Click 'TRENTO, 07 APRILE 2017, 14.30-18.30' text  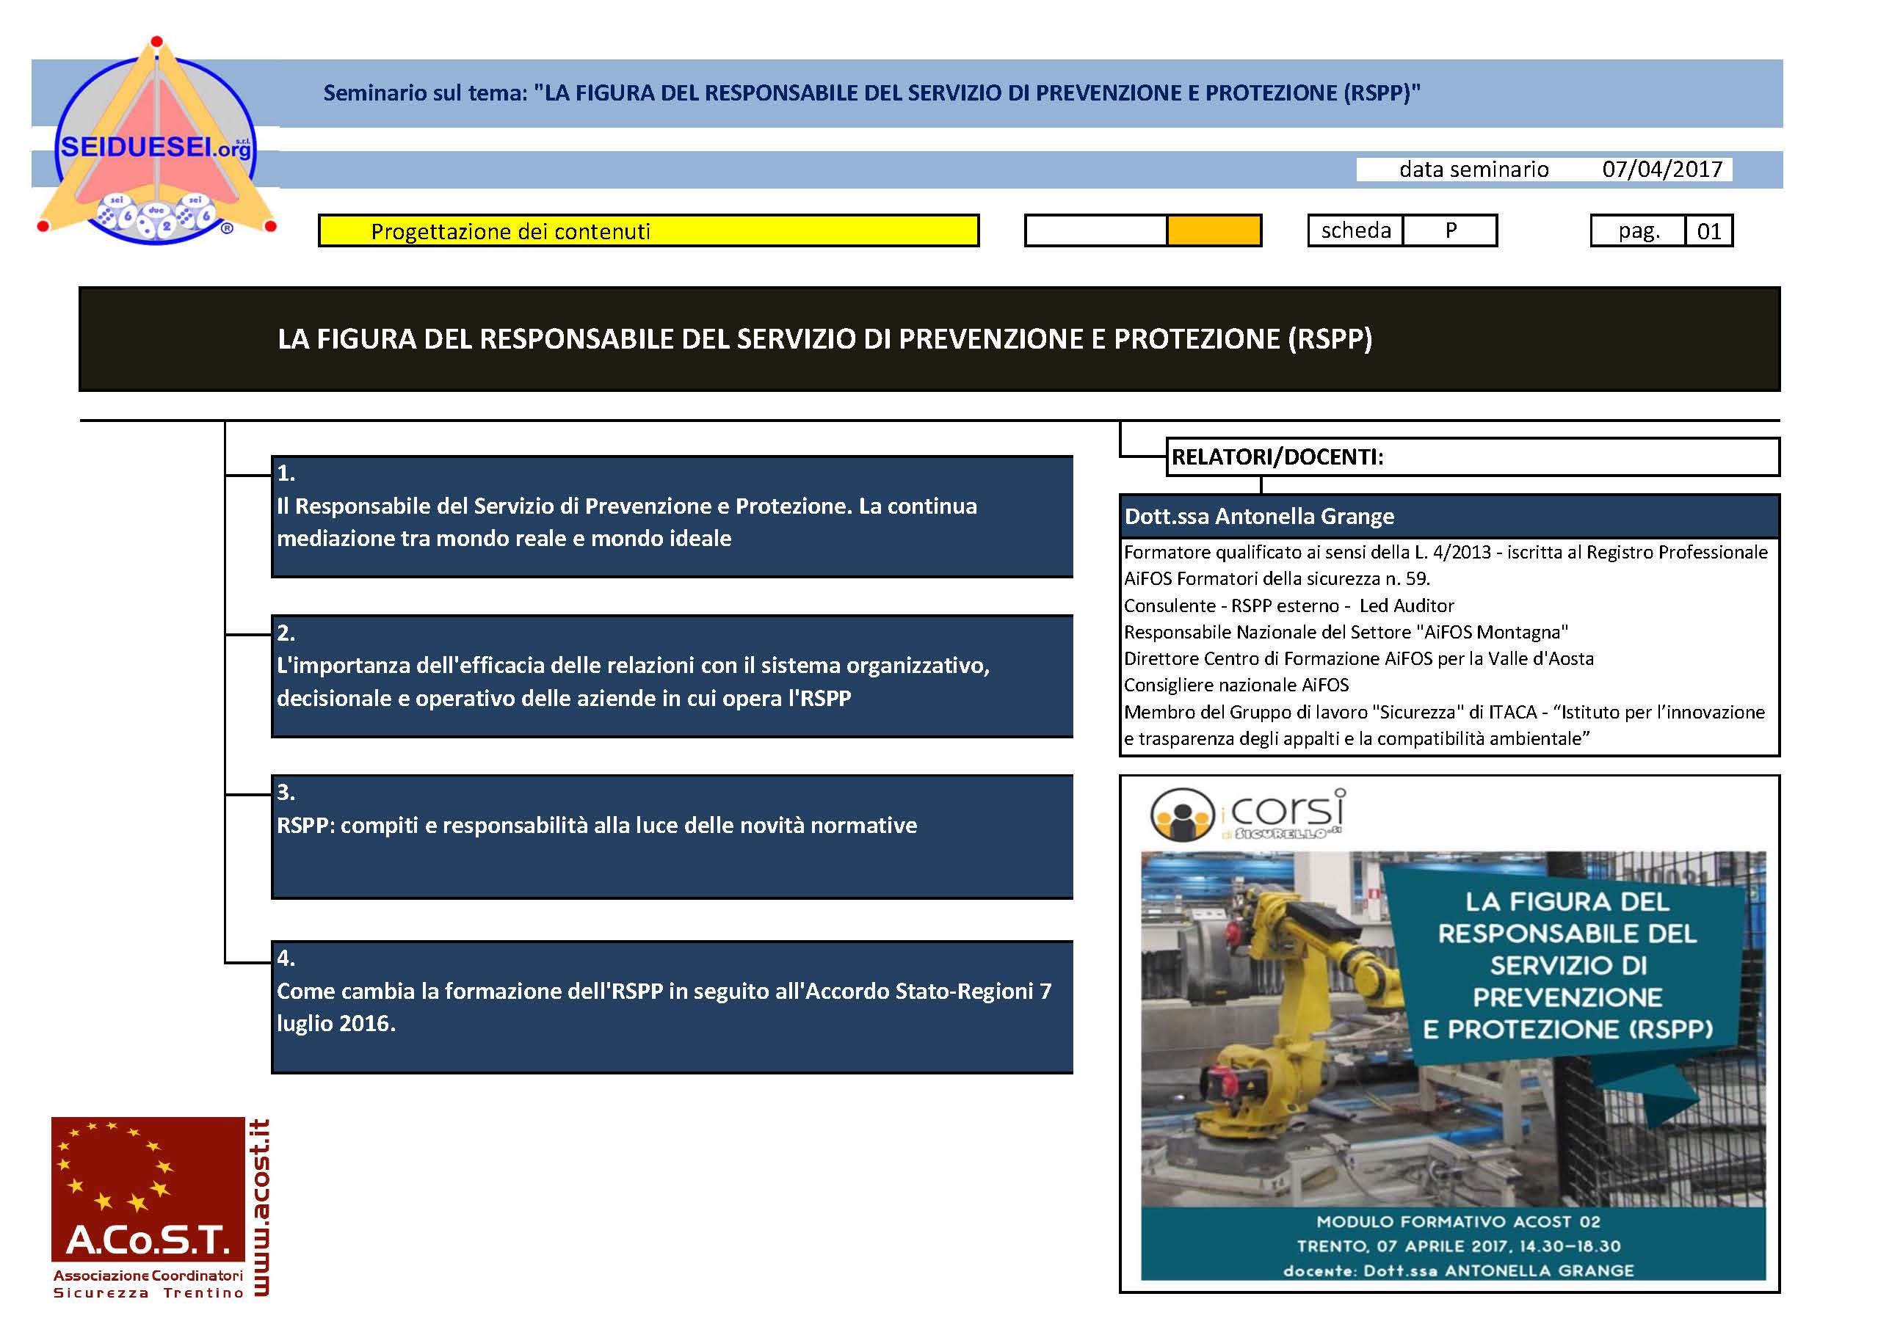pos(1459,1246)
